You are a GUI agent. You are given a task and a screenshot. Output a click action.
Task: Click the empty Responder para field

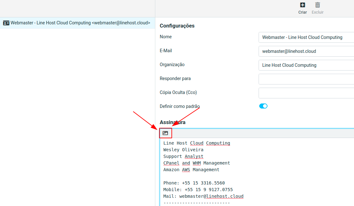pos(306,79)
